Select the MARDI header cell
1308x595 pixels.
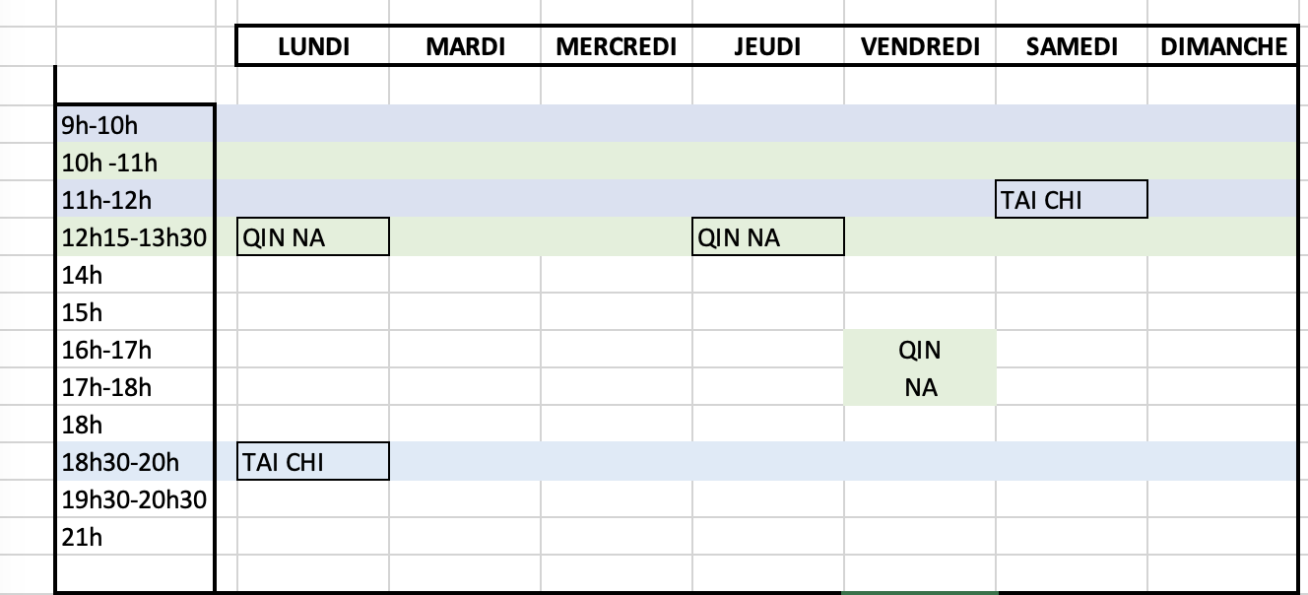(465, 46)
